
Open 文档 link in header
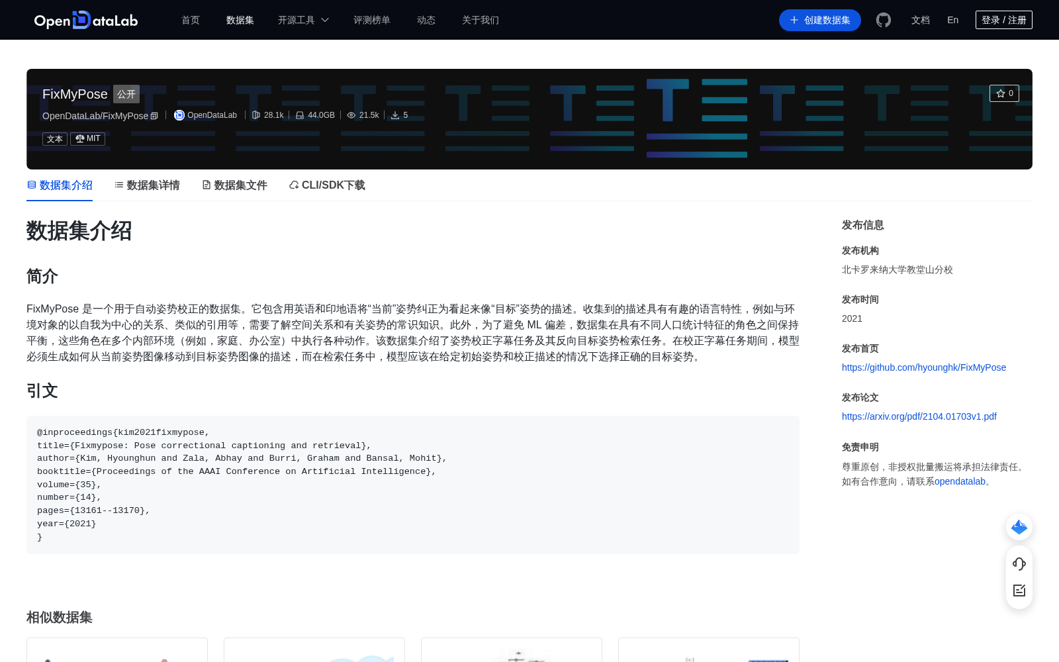click(921, 20)
